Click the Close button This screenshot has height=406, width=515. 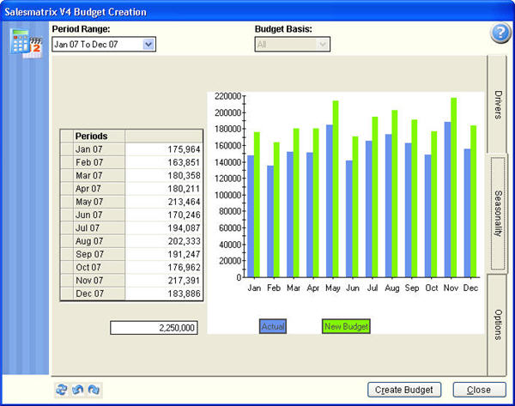(x=478, y=390)
